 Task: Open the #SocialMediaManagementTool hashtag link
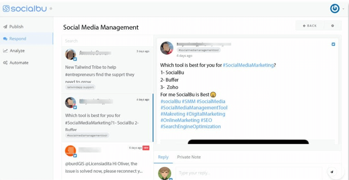coord(194,108)
